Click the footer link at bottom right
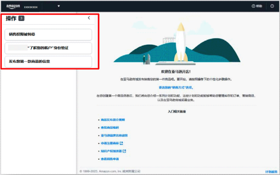The image size is (280, 175). click(x=271, y=171)
